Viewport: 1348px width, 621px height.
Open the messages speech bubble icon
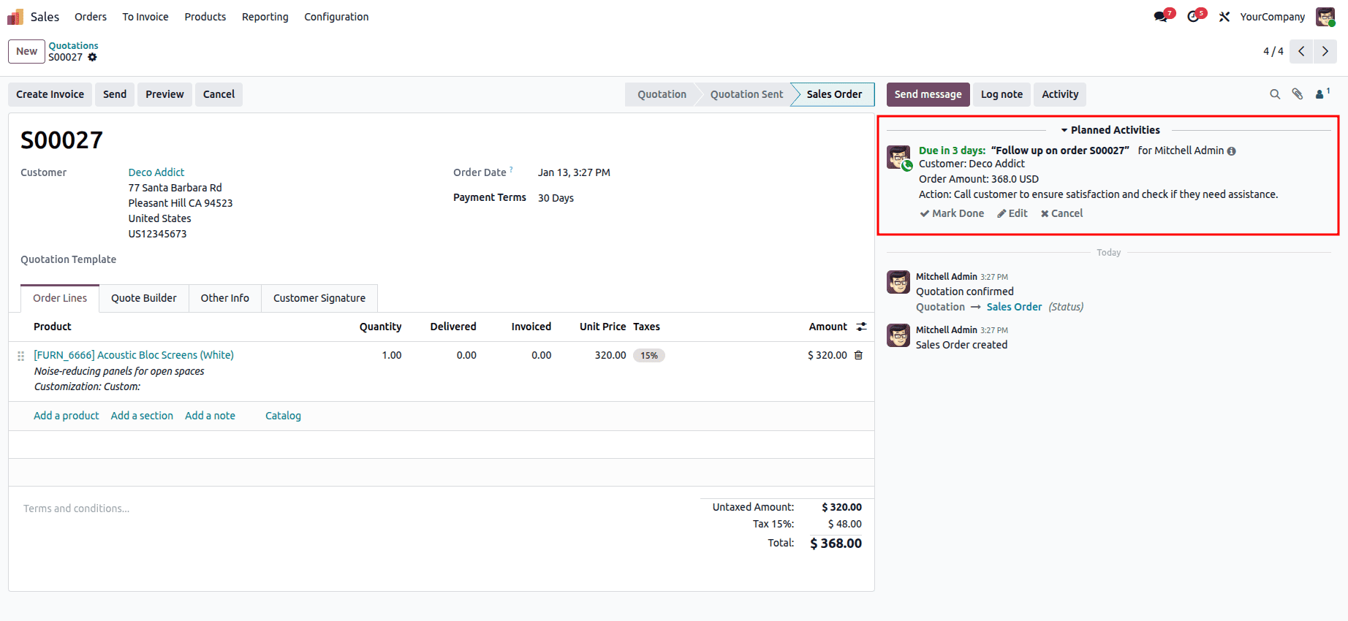[x=1161, y=17]
